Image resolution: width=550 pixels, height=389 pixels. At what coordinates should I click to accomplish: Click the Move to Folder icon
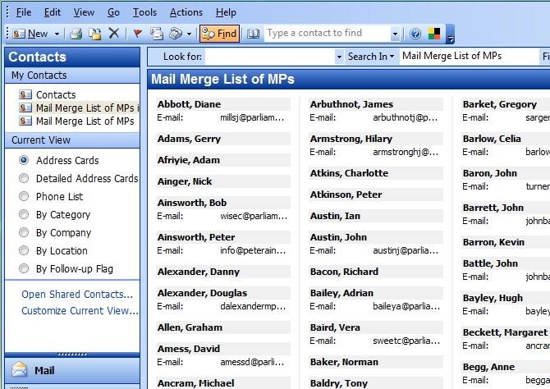[94, 34]
